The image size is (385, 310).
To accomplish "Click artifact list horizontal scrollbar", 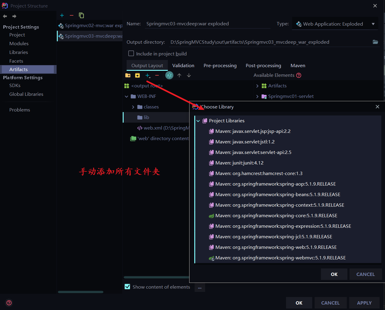I will pyautogui.click(x=81, y=292).
